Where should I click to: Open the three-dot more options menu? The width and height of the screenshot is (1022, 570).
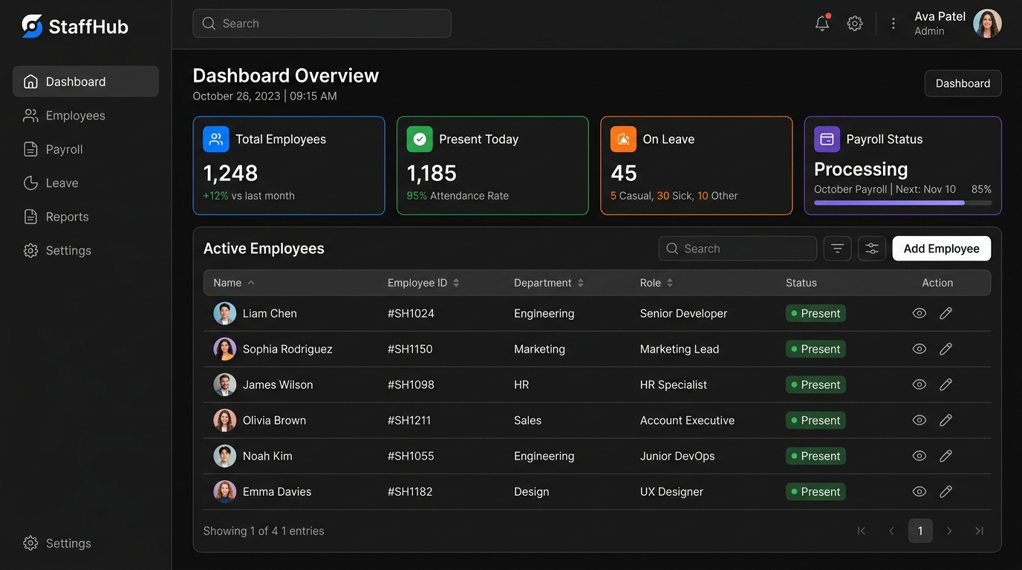894,23
